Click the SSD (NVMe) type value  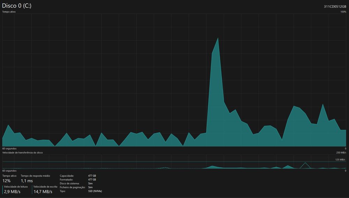click(95, 191)
